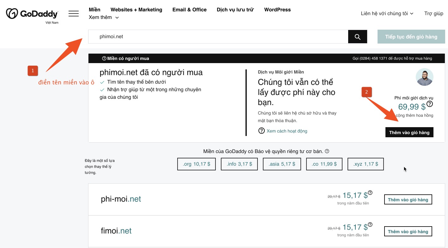Click question icon beside 'Xem cách hoạt động'
448x248 pixels.
click(x=261, y=131)
